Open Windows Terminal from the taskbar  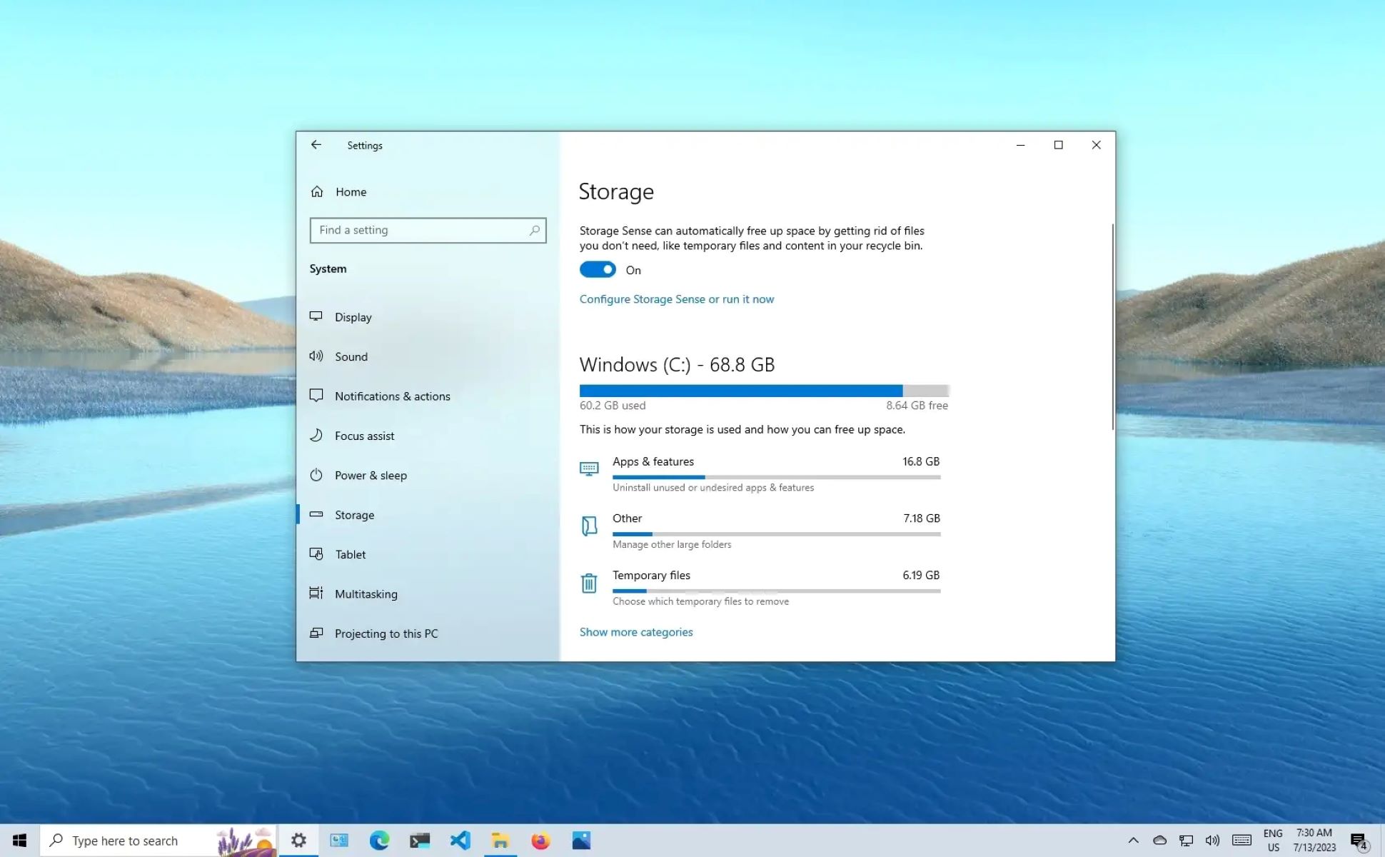[x=419, y=840]
